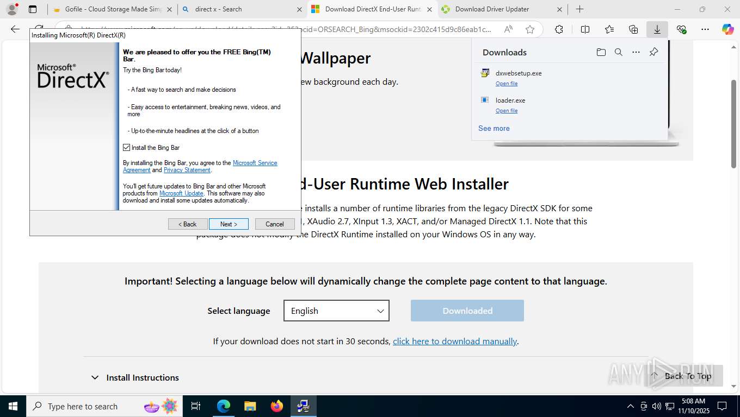Viewport: 740px width, 417px height.
Task: Switch to direct x Search tab
Action: click(x=242, y=9)
